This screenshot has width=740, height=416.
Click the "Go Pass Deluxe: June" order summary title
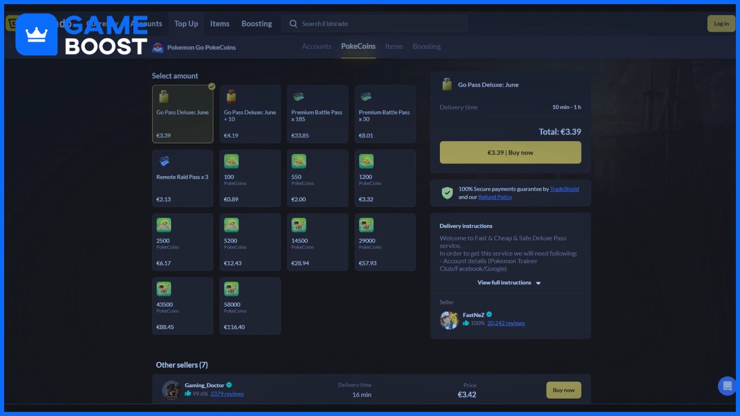[488, 85]
